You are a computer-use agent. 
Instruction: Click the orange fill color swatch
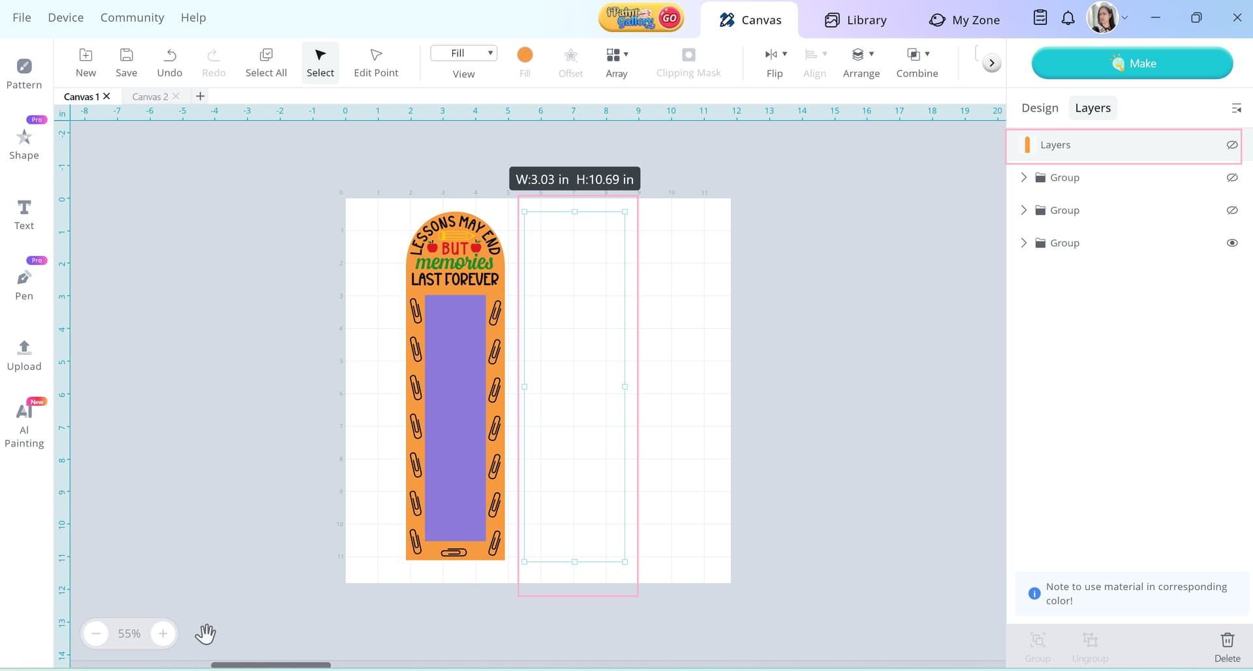(525, 55)
